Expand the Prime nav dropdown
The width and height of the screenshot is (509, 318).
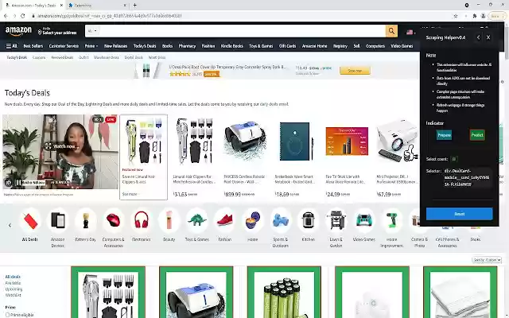click(x=91, y=46)
